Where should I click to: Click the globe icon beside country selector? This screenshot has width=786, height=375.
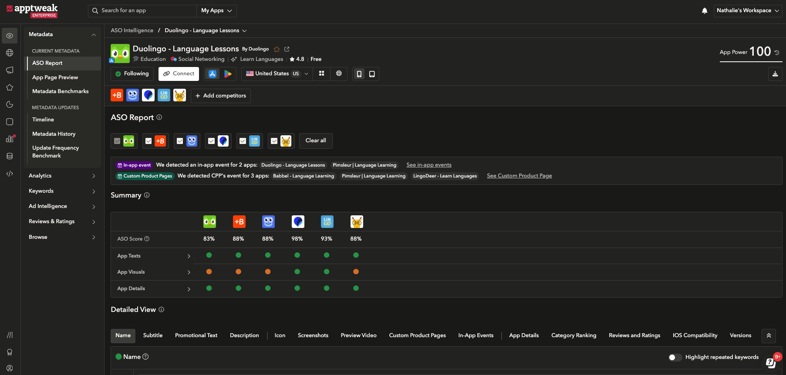(x=339, y=74)
